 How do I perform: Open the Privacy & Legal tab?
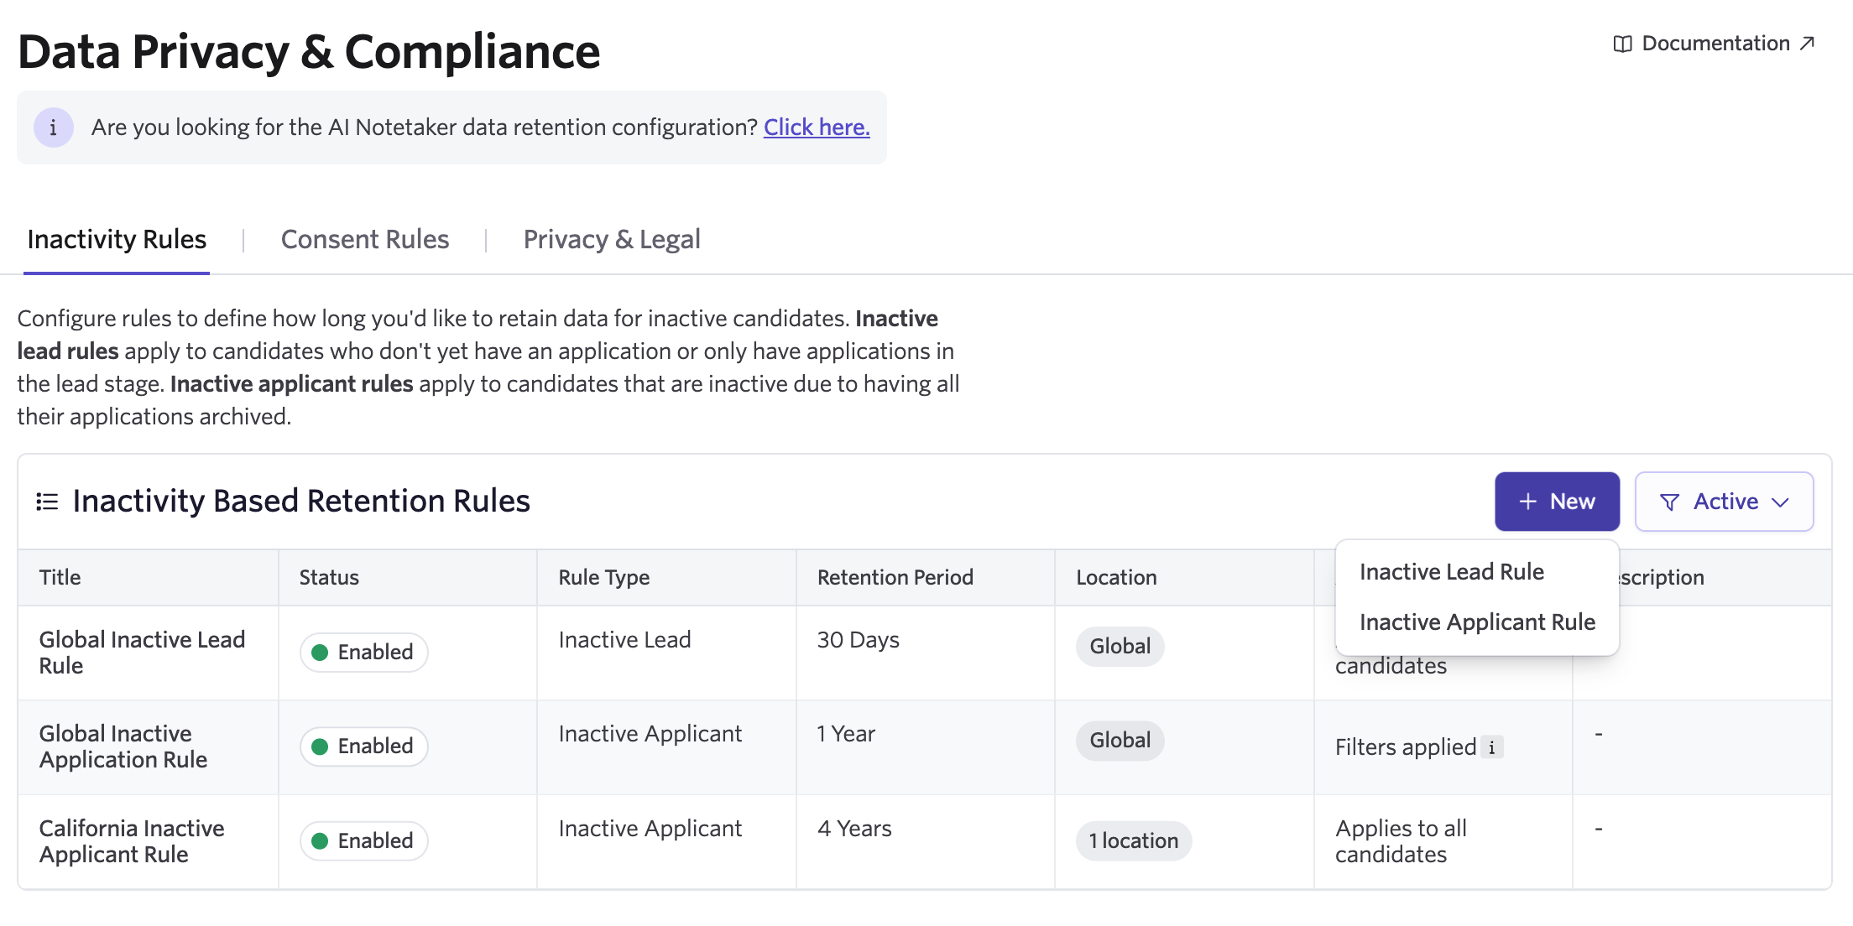[x=611, y=240]
